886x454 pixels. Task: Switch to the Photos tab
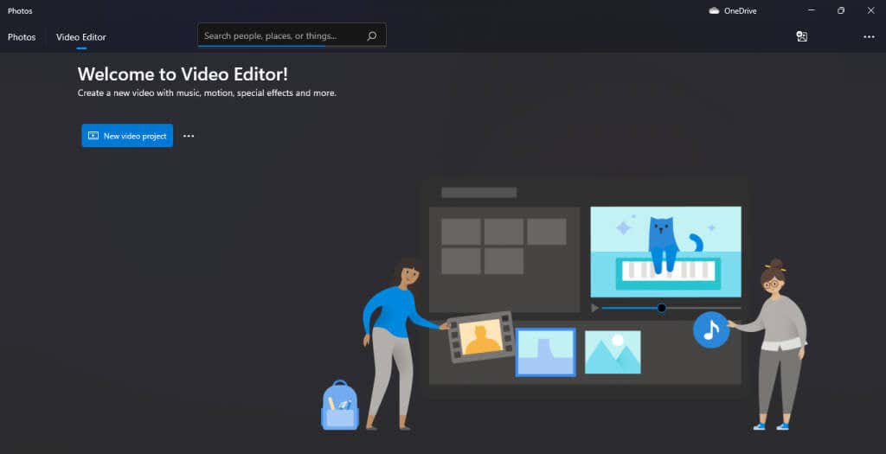click(22, 36)
